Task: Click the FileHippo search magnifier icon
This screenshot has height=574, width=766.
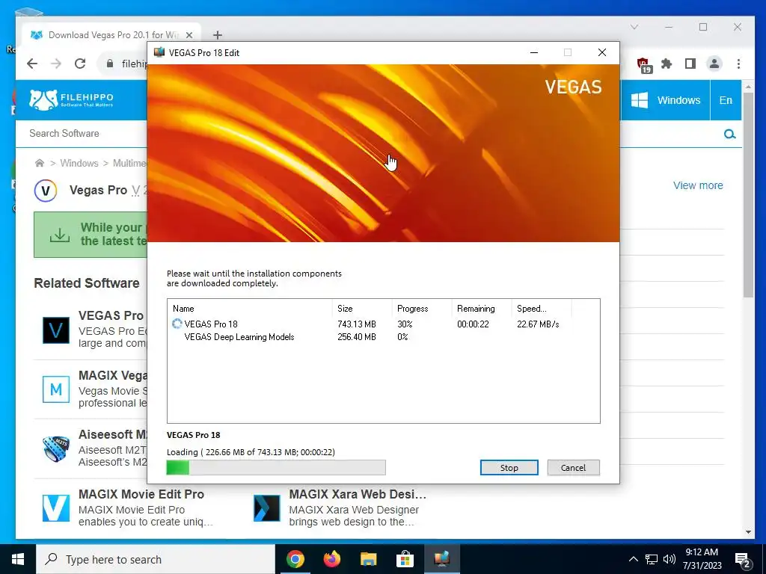Action: 729,134
